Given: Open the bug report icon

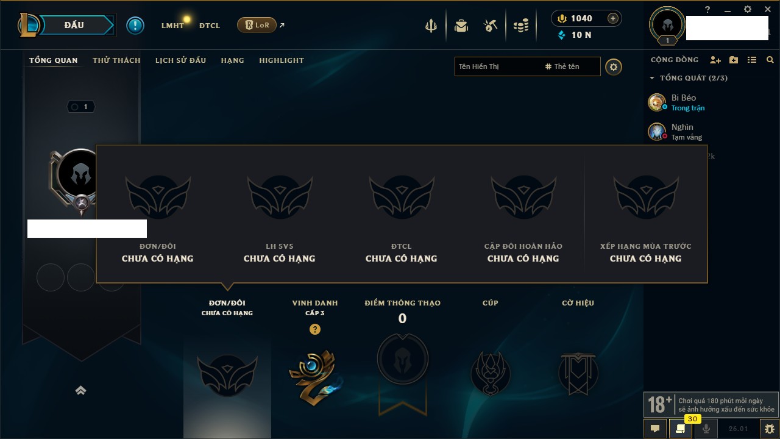Looking at the screenshot, I should pyautogui.click(x=770, y=429).
